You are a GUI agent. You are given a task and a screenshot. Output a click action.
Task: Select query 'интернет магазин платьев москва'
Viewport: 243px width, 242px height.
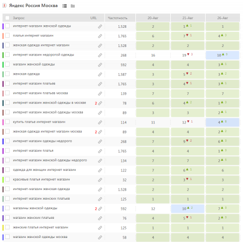click(40, 93)
